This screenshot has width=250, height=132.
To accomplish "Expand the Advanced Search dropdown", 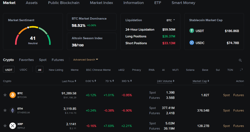I will [85, 60].
